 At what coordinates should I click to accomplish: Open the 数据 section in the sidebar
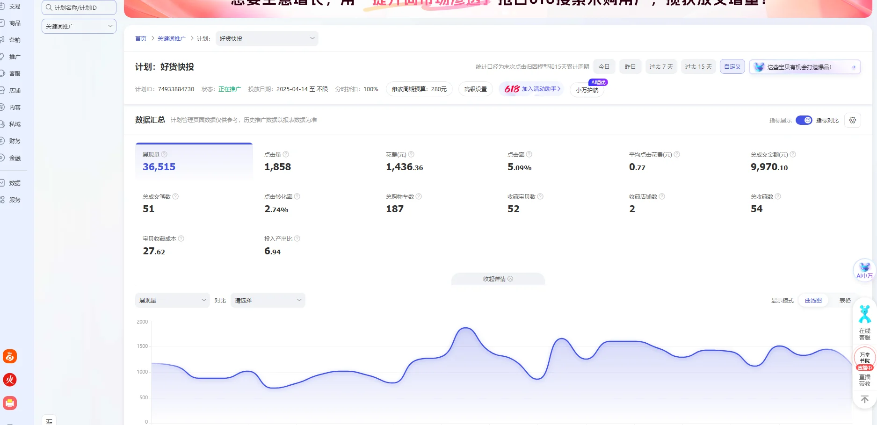pos(14,182)
